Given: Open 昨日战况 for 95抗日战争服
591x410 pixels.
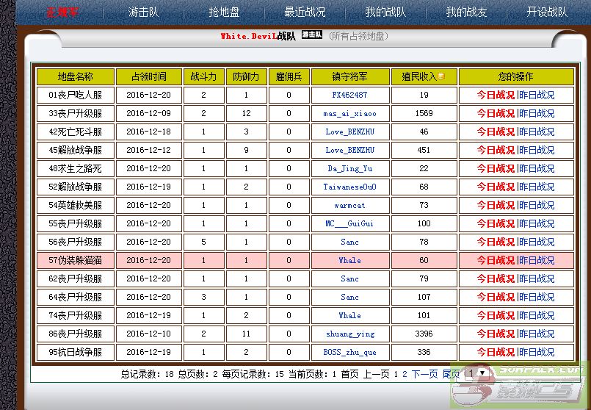Looking at the screenshot, I should [x=537, y=352].
